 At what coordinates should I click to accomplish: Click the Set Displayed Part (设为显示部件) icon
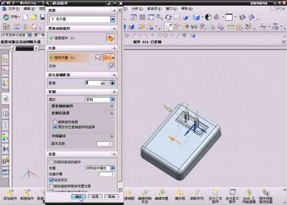pyautogui.click(x=232, y=193)
